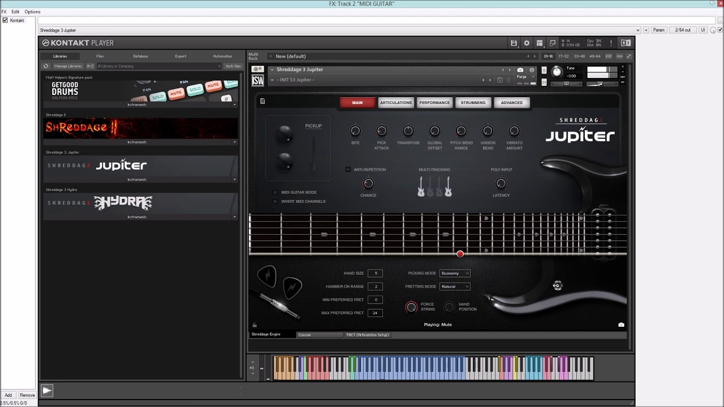Viewport: 724px width, 407px height.
Task: Open the Kontakt save menu (floppy disk icon)
Action: point(514,43)
